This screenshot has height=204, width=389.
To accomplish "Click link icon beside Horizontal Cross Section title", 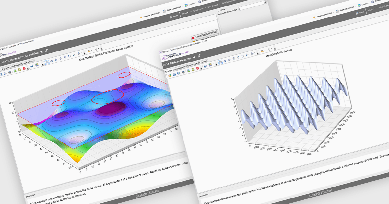I will coord(46,50).
